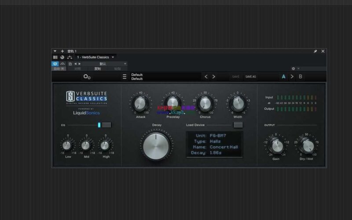Expand the arrow beside host gear
Screen dimensions: 352x220
[298, 69]
